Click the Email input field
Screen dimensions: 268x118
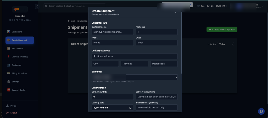coord(157,43)
